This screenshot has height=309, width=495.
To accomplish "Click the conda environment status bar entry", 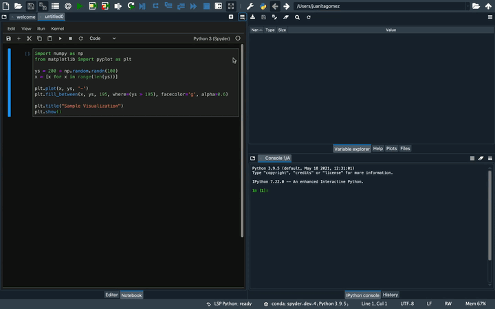I will (x=306, y=304).
